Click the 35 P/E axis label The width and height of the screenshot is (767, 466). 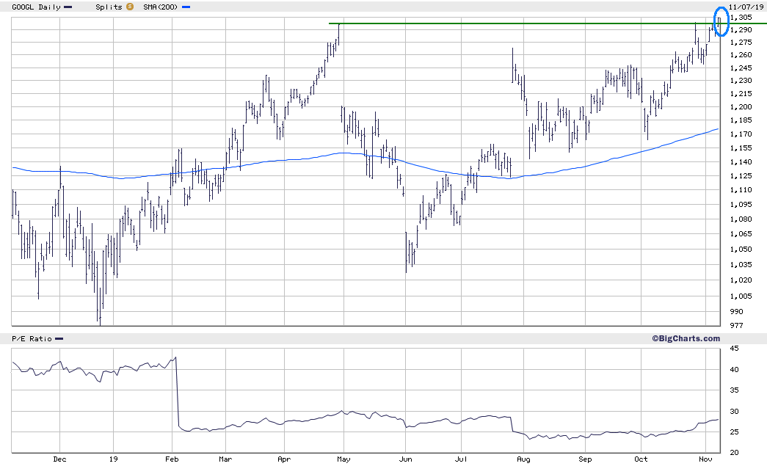click(x=734, y=390)
